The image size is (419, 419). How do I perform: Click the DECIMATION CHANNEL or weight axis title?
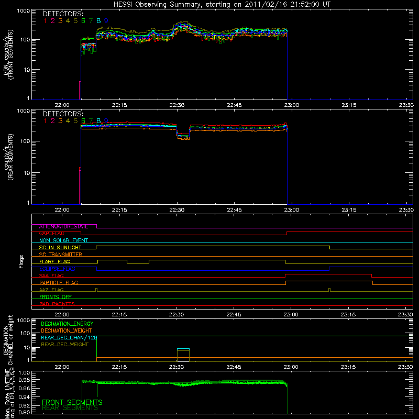tap(8, 340)
